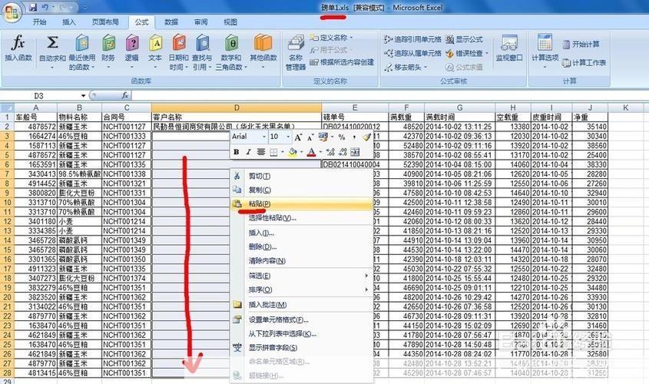Click the format painter brush in mini toolbar
The image size is (649, 384).
tap(366, 137)
